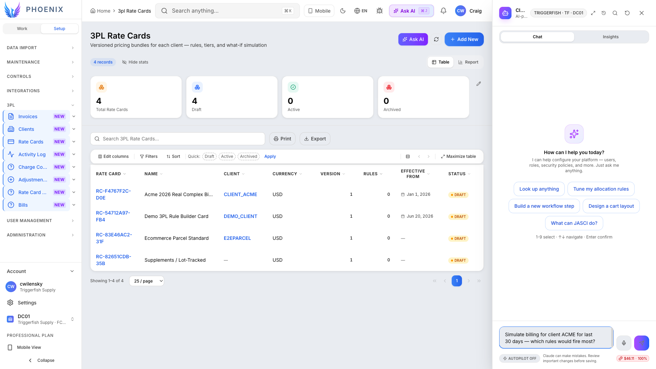
Task: Reset the chat conversation icon
Action: [627, 13]
